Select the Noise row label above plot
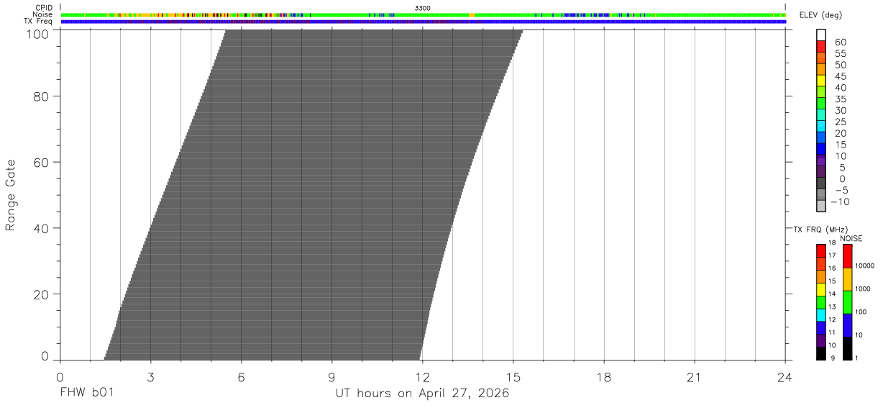The image size is (883, 408). tap(43, 14)
